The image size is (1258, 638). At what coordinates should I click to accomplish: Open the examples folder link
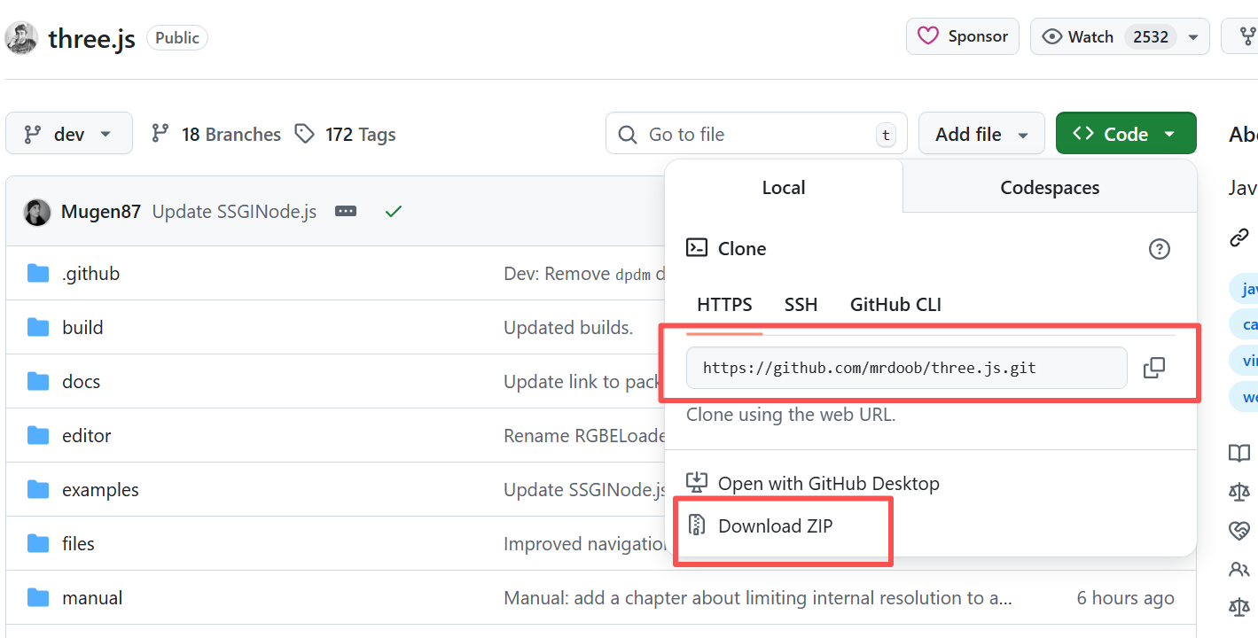100,490
